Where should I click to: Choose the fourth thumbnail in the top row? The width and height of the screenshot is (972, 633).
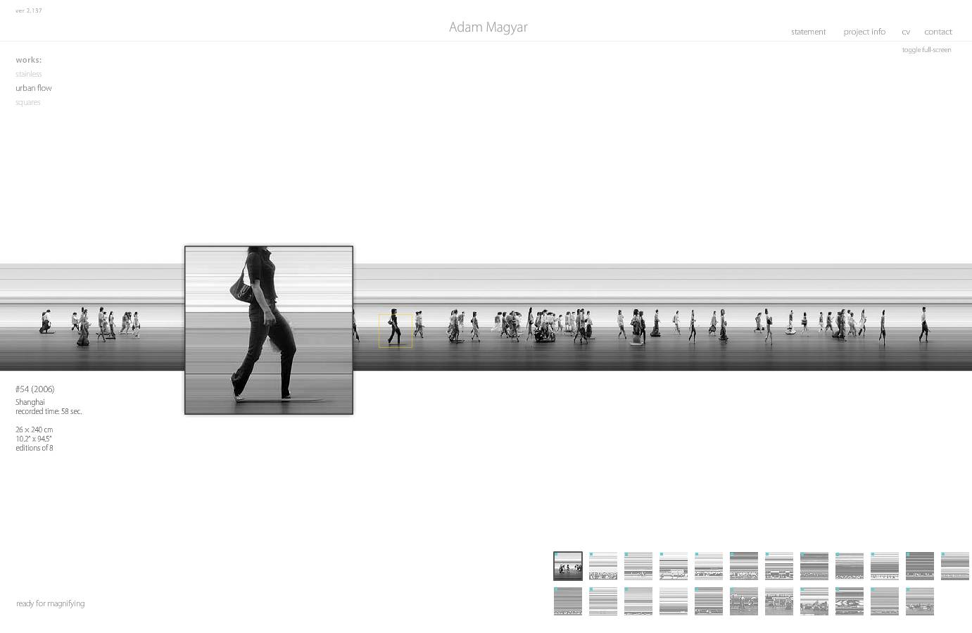(x=674, y=566)
